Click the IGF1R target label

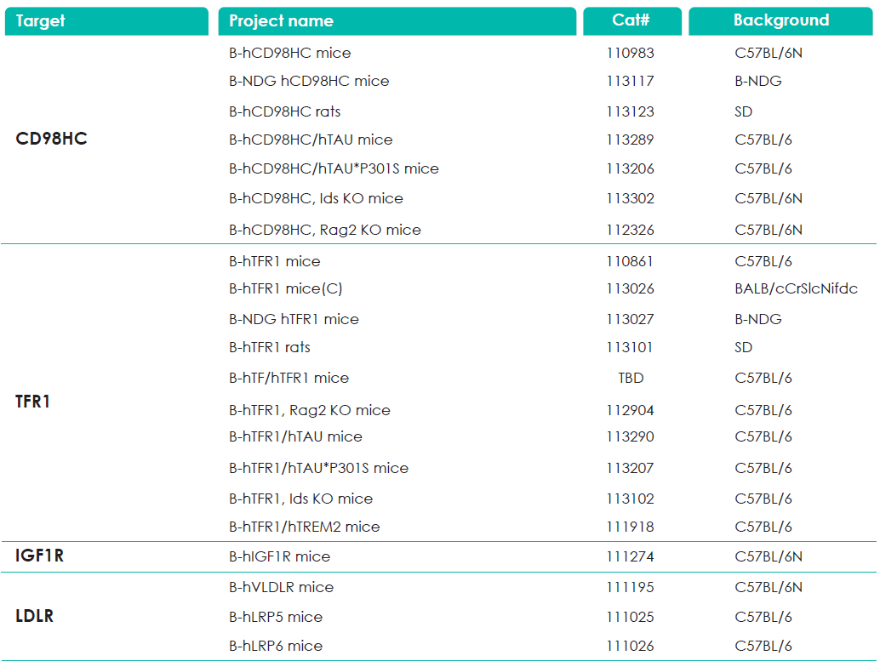click(x=39, y=556)
